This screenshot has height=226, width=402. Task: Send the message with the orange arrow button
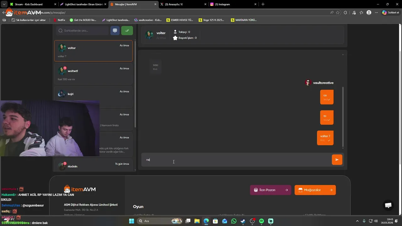[x=337, y=159]
